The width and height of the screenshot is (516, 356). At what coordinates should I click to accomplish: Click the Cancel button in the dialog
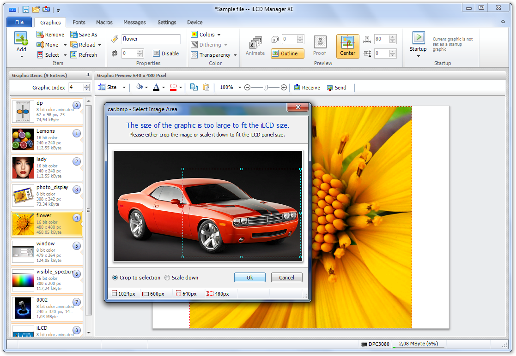[286, 278]
